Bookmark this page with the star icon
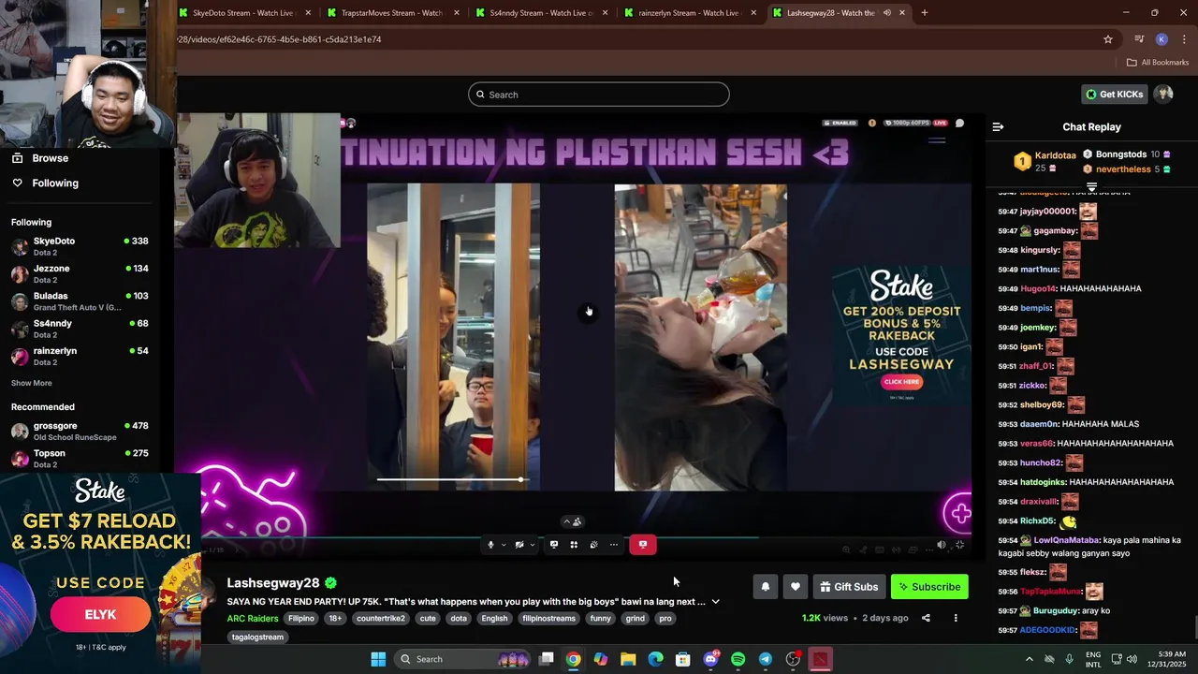The height and width of the screenshot is (674, 1198). click(1108, 39)
